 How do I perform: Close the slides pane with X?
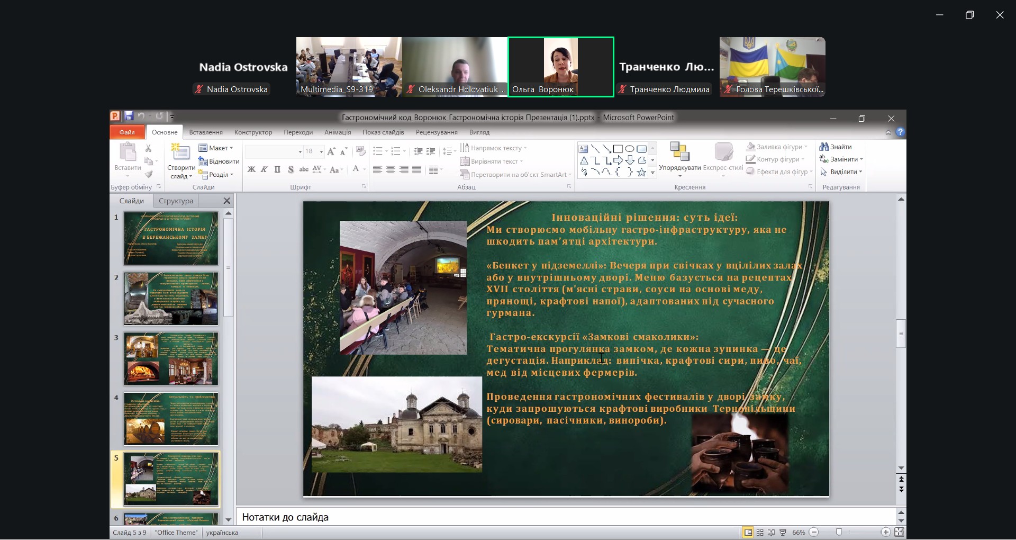[x=227, y=201]
